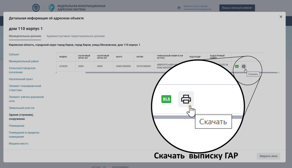Click the small printer icon in table row

(244, 66)
